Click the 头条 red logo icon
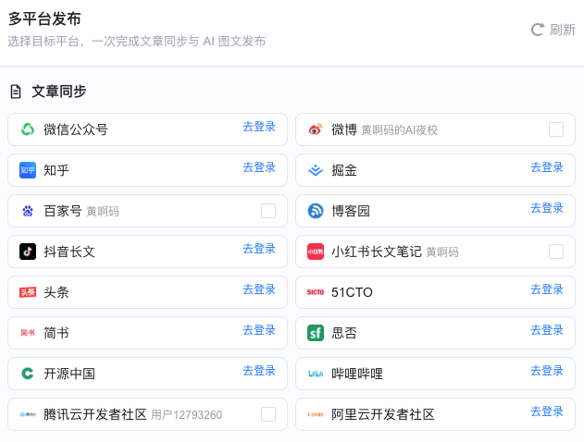Image resolution: width=584 pixels, height=442 pixels. (x=28, y=292)
